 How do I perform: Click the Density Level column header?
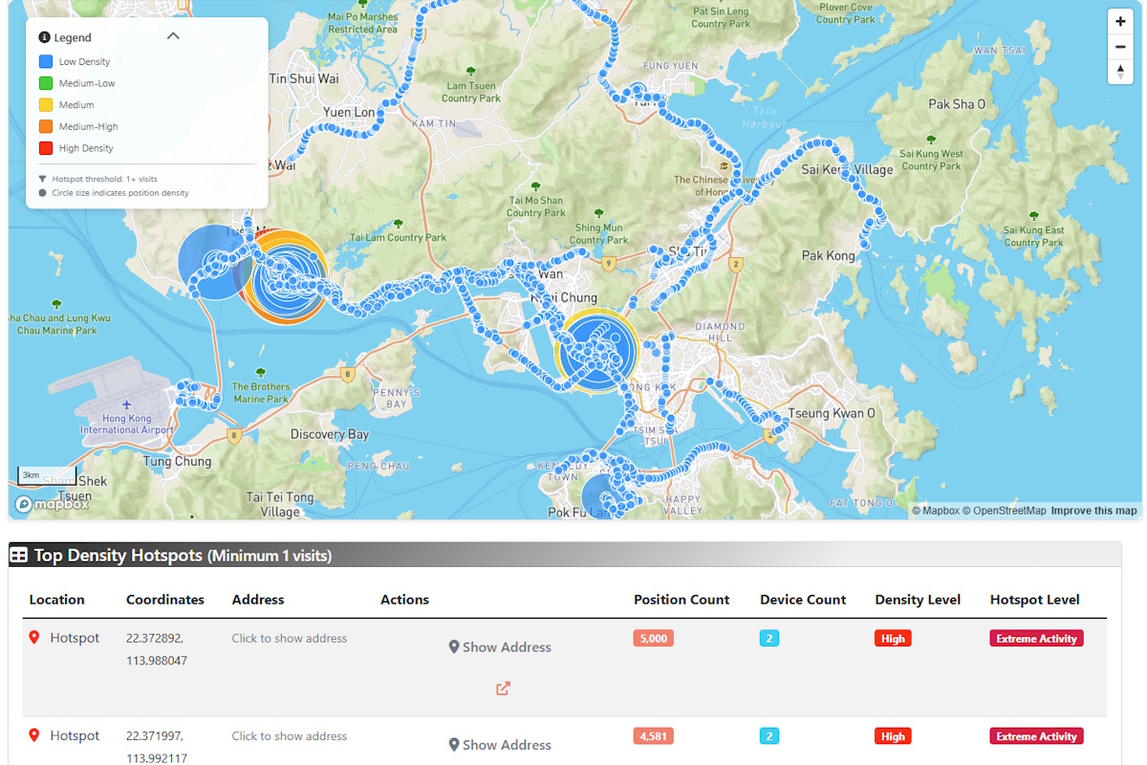point(917,600)
